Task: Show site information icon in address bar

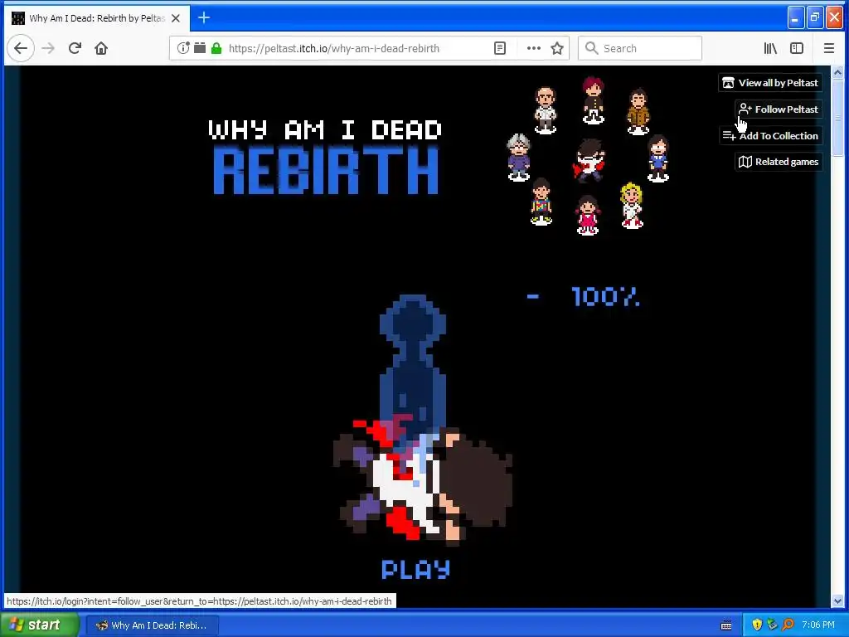Action: pyautogui.click(x=183, y=48)
